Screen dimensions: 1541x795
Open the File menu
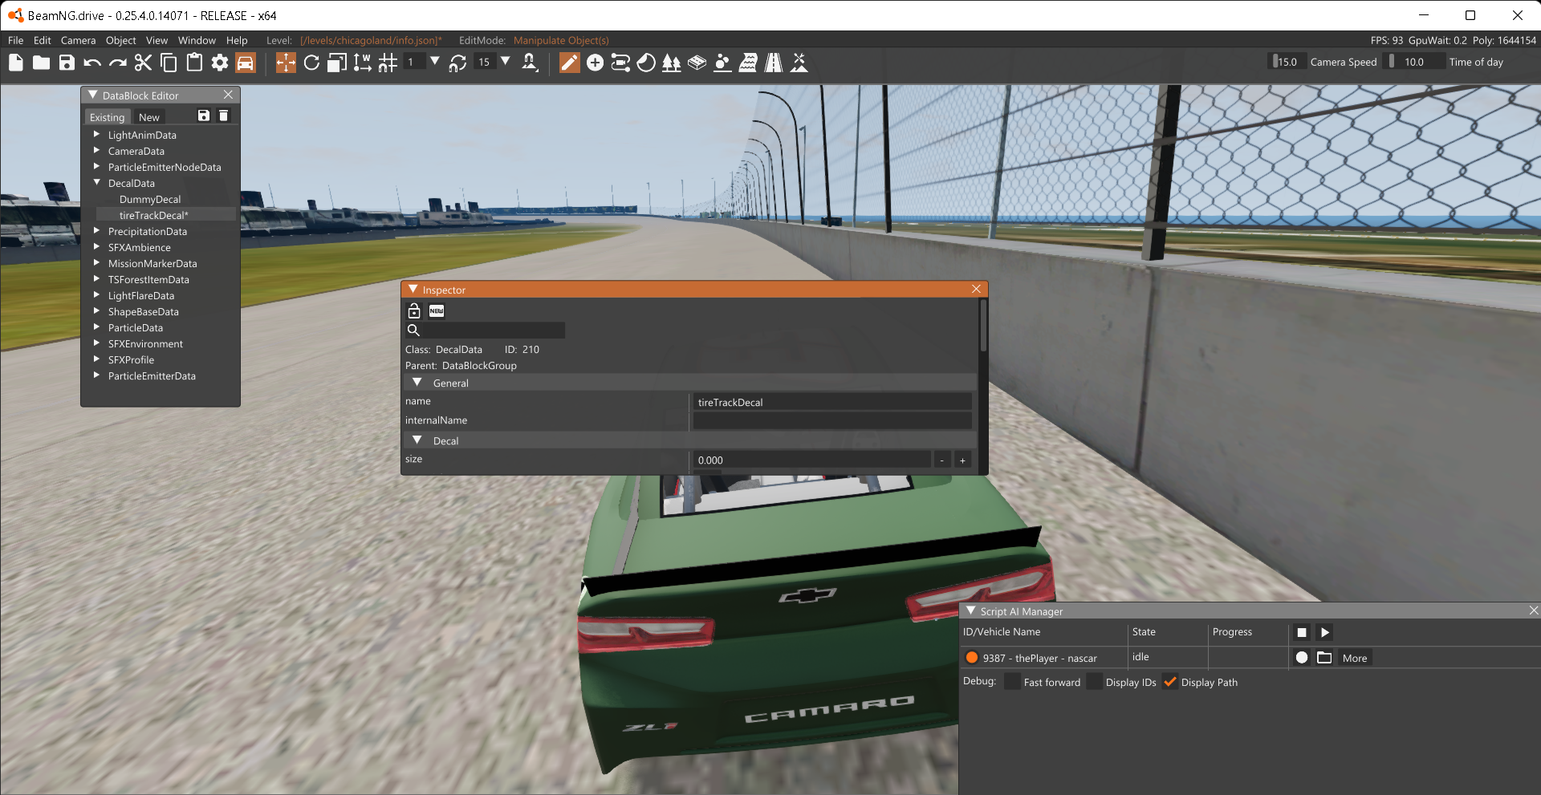16,40
